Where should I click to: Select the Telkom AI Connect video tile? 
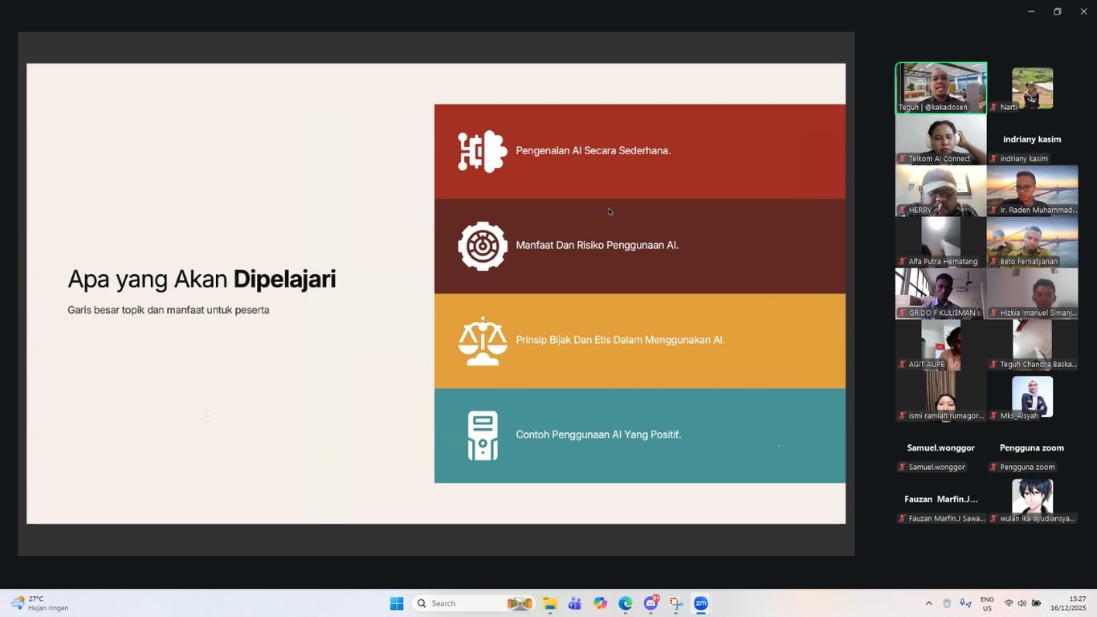(x=941, y=140)
